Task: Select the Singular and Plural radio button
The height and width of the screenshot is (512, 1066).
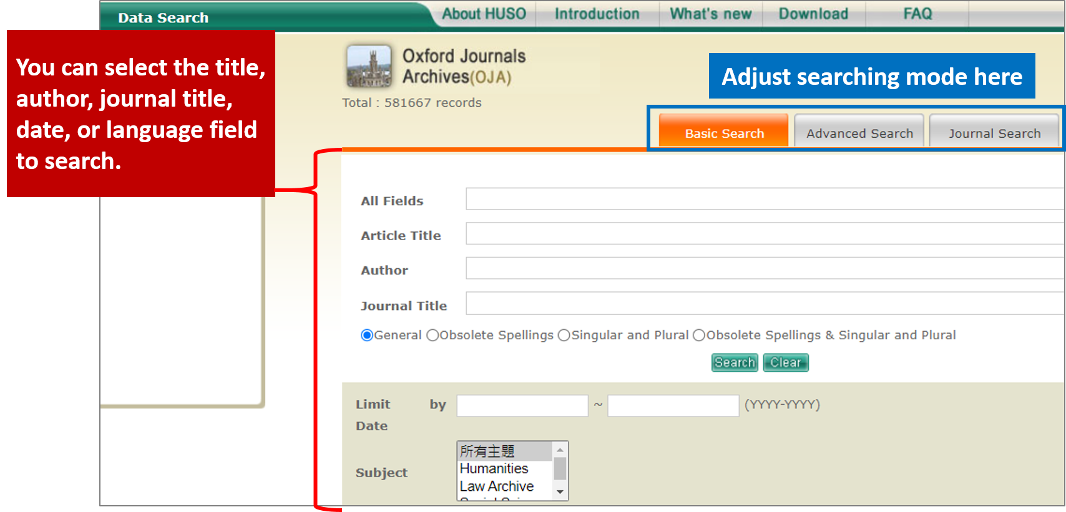Action: [x=564, y=336]
